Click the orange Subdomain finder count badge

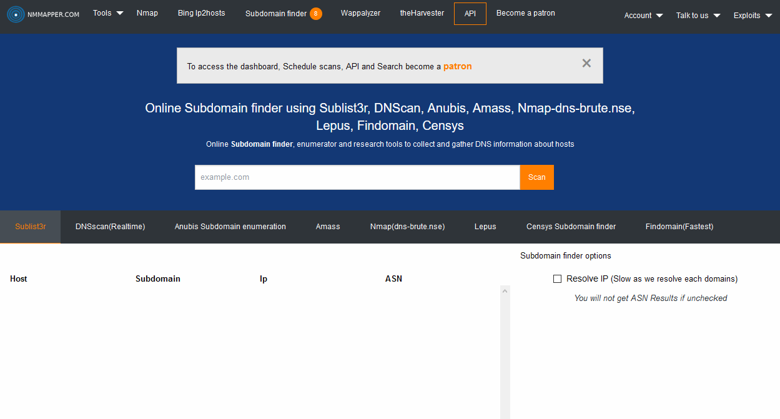[316, 14]
